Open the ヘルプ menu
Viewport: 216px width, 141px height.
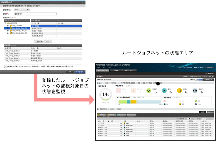[x=110, y=68]
